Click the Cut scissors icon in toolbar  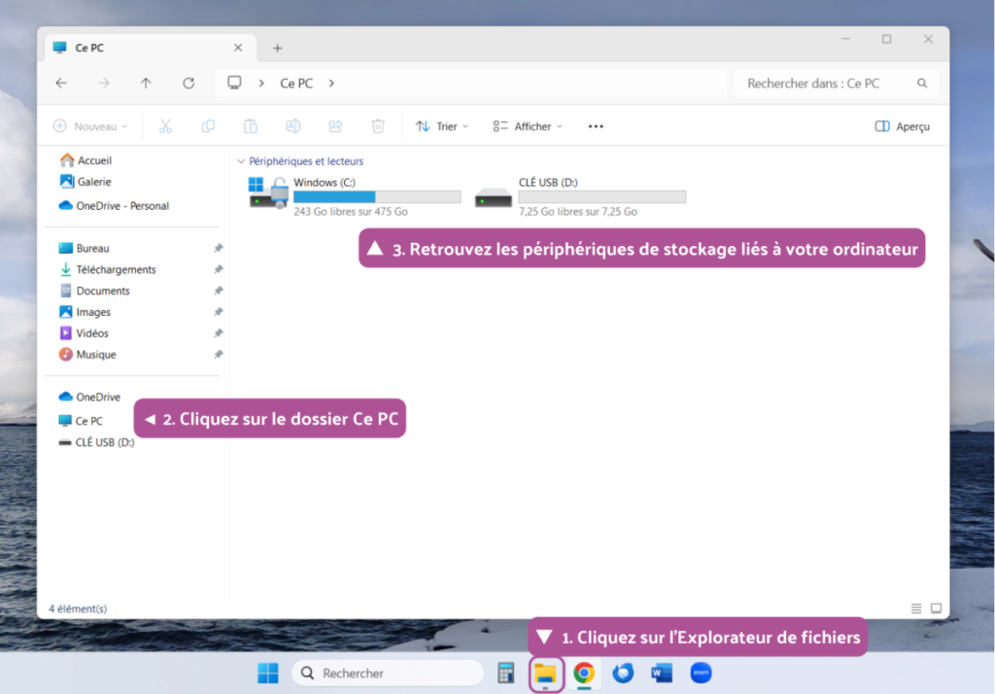point(165,126)
